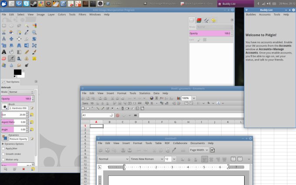Click the Buddy List taskbar button
Viewport: 296px width, 185px height.
tap(227, 3)
